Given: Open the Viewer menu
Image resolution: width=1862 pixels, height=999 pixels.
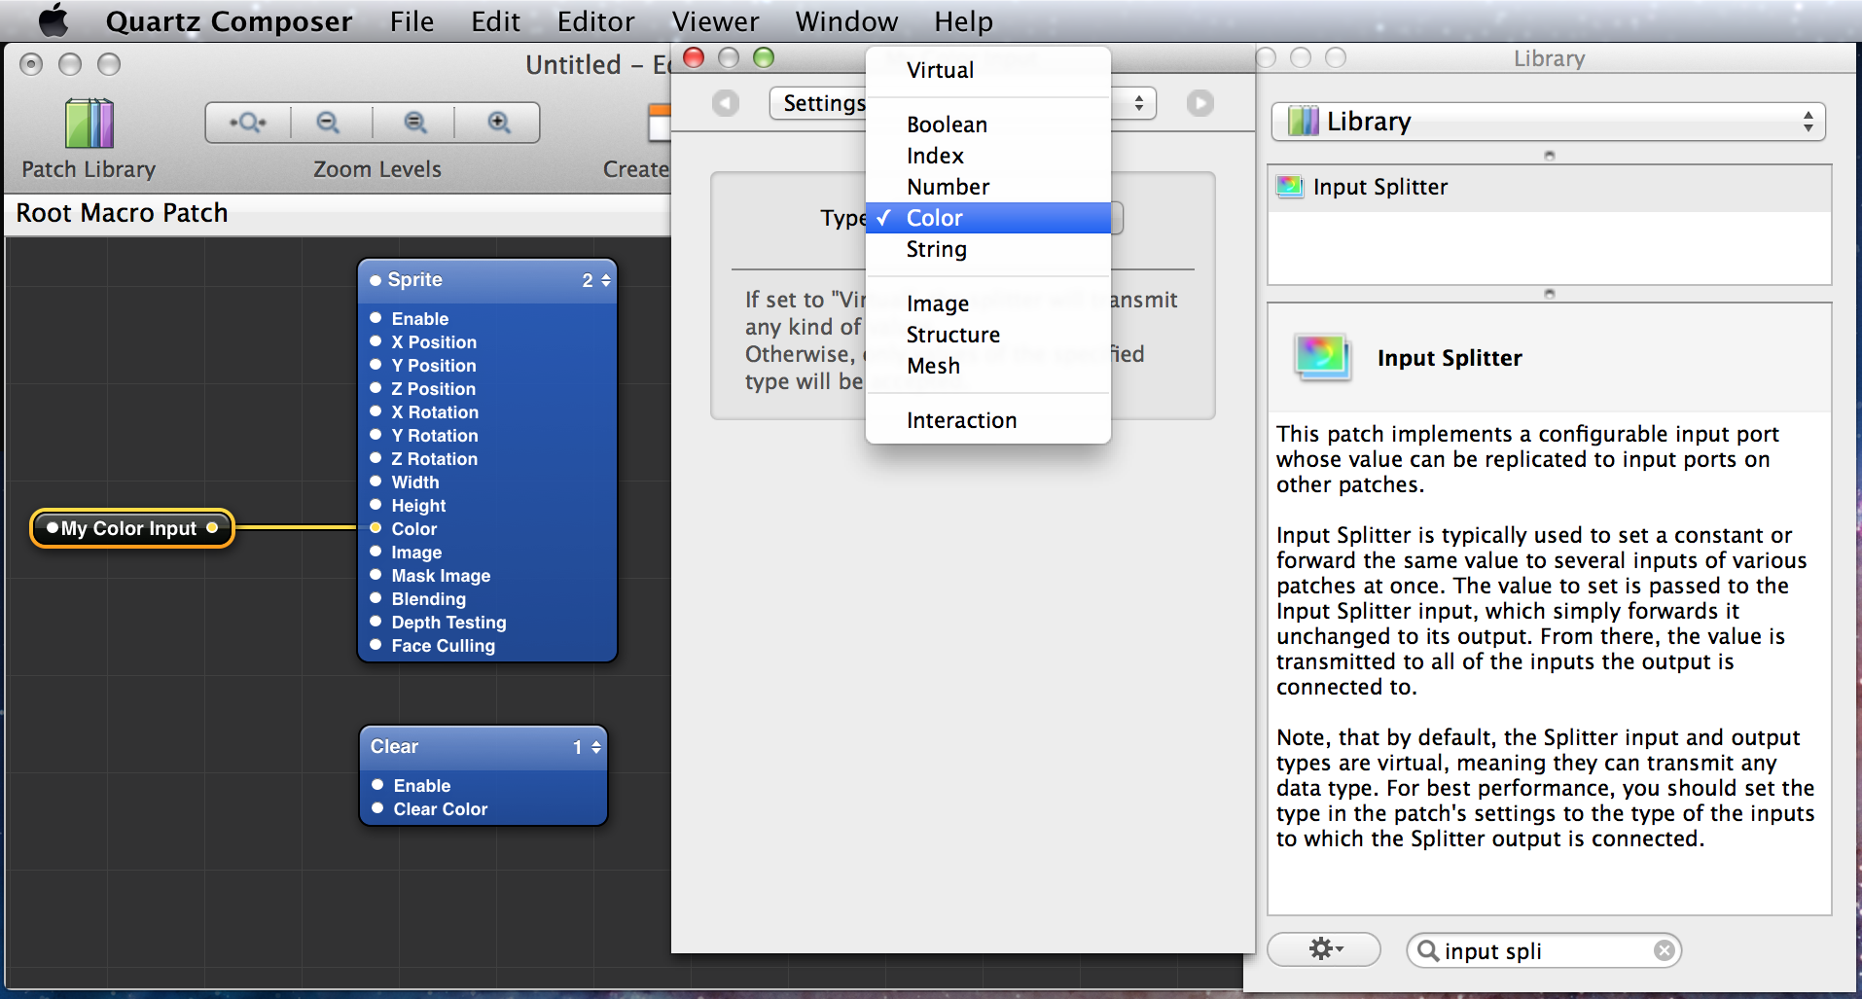Looking at the screenshot, I should (715, 20).
